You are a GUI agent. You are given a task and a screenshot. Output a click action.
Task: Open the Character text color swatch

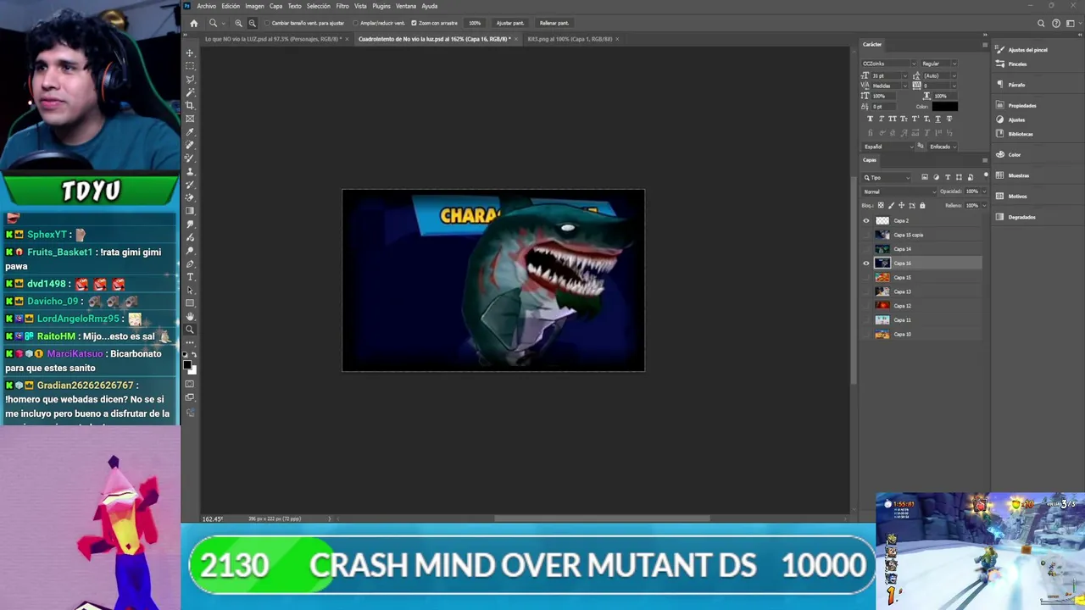tap(944, 107)
